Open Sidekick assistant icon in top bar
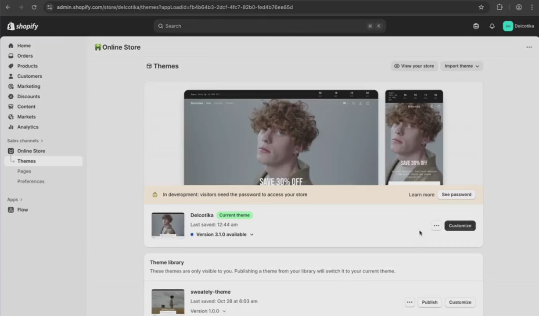The width and height of the screenshot is (539, 316). pyautogui.click(x=476, y=26)
